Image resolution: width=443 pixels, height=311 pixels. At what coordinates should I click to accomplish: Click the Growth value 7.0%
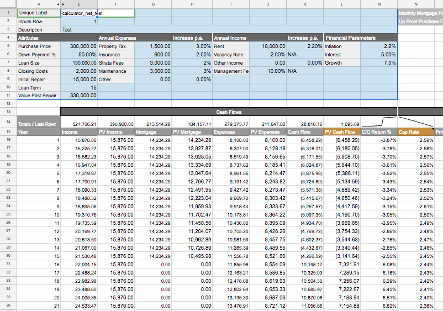[379, 63]
